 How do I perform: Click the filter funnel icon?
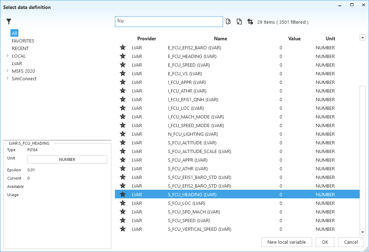9,22
